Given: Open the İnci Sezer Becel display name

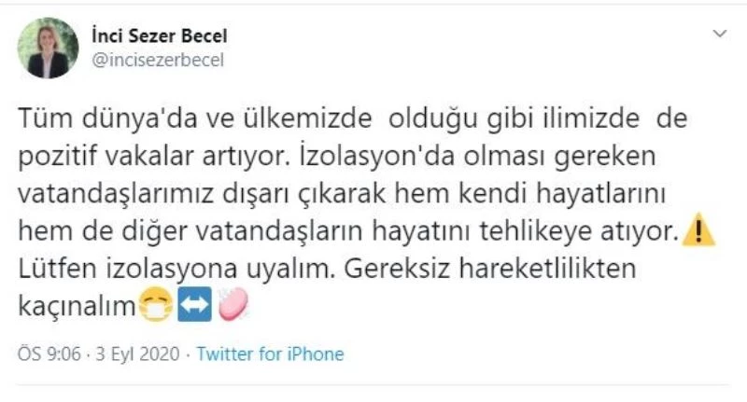Looking at the screenshot, I should [161, 36].
